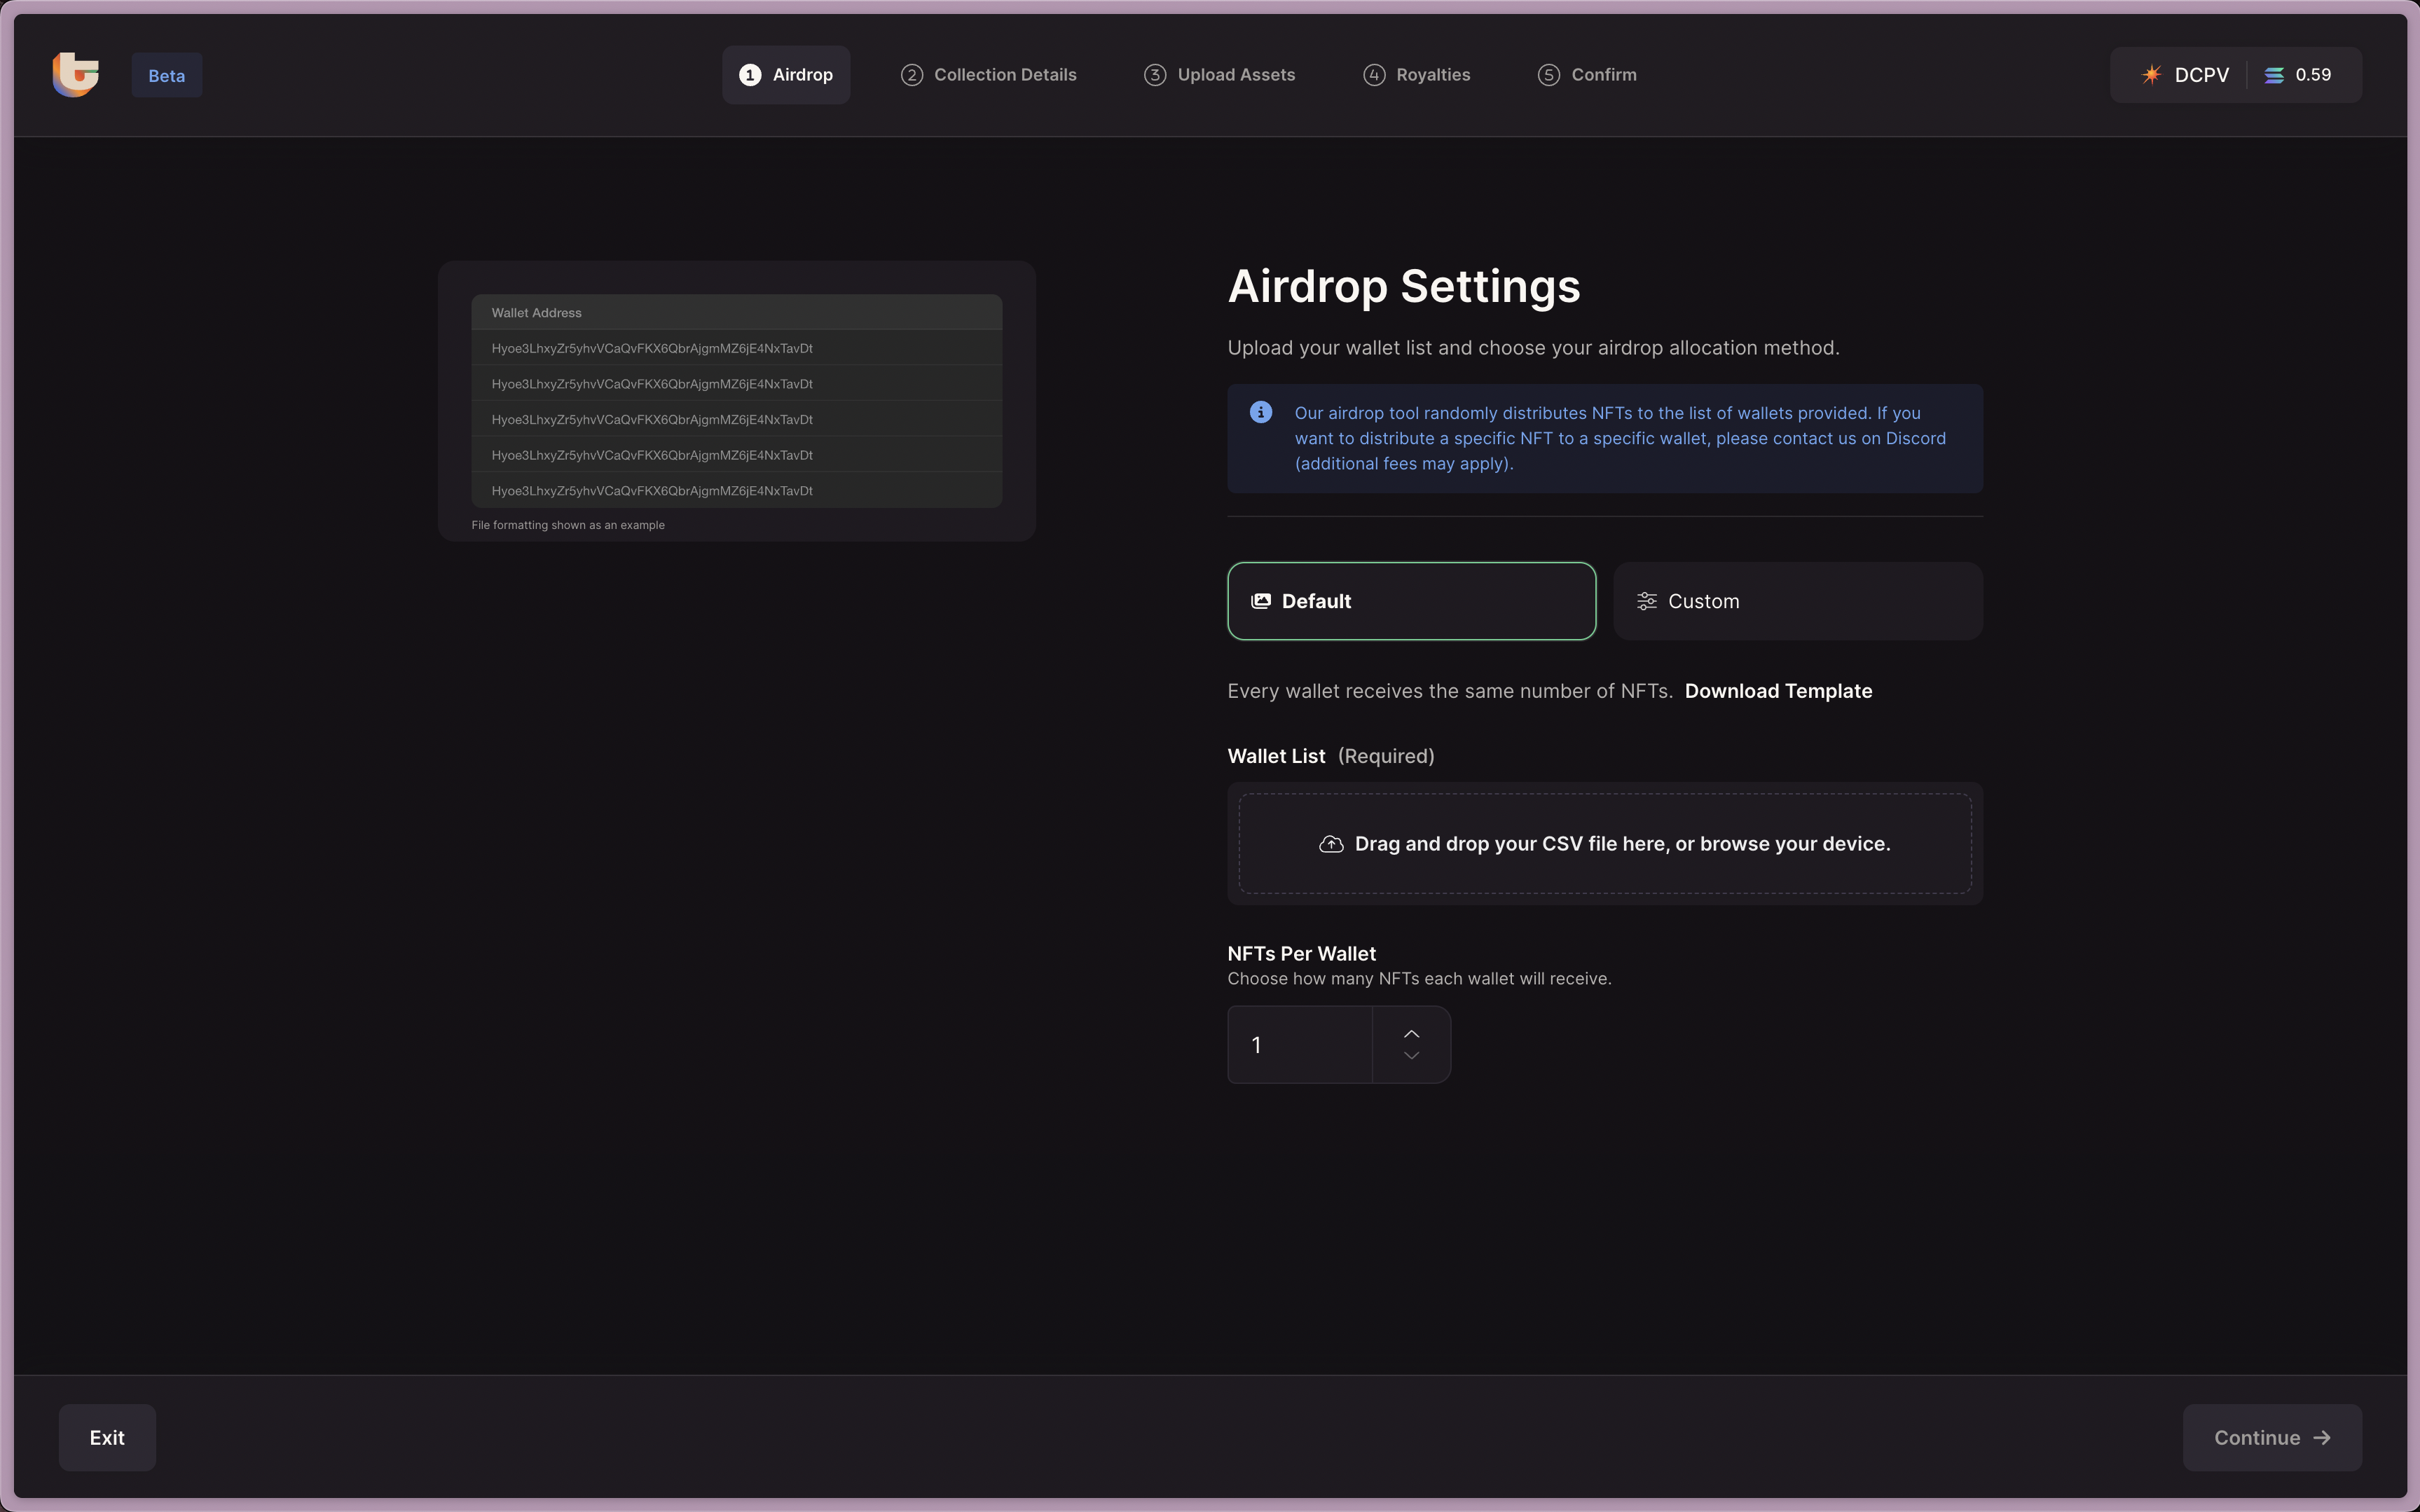Image resolution: width=2420 pixels, height=1512 pixels.
Task: Click the Default image stack icon
Action: [1261, 601]
